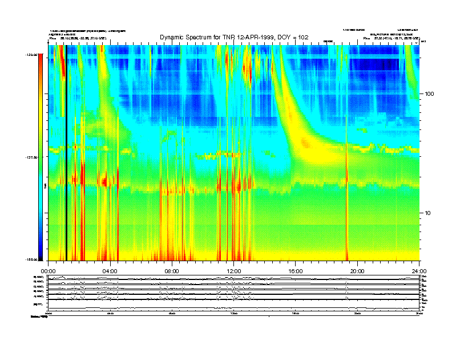Viewport: 452px width, 349px height.
Task: Click the "20:00" time axis label
Action: [357, 271]
